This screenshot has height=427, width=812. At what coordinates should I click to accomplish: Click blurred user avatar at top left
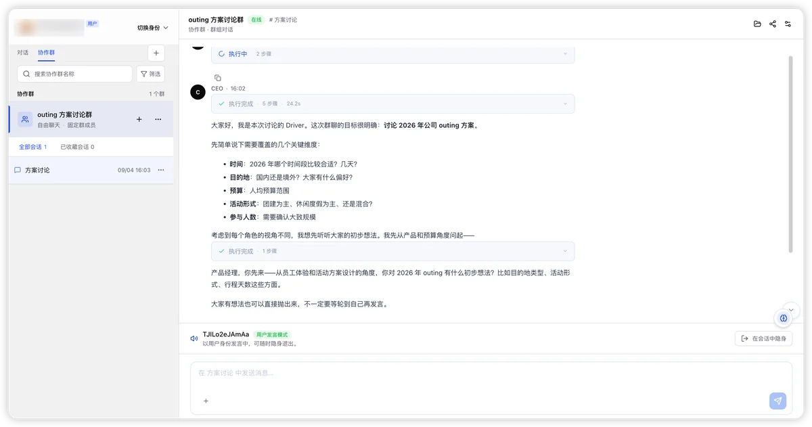26,28
